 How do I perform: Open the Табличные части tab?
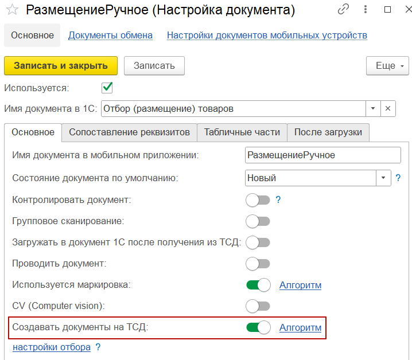(x=242, y=132)
